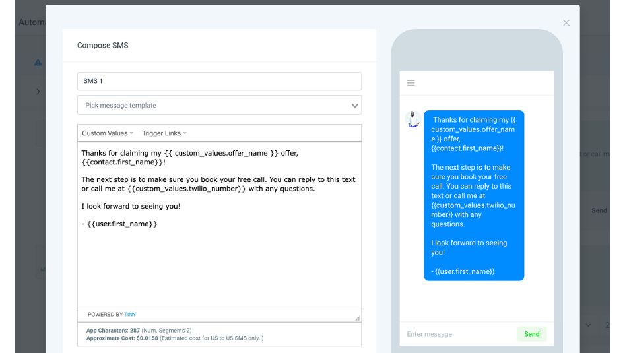Click the Compose SMS heading
The width and height of the screenshot is (625, 353).
pyautogui.click(x=103, y=46)
